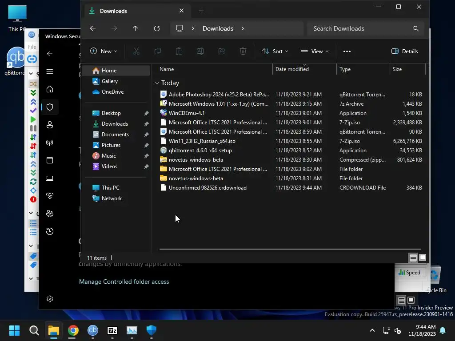
Task: Open Account protection person icon in Windows Security
Action: pos(50,125)
